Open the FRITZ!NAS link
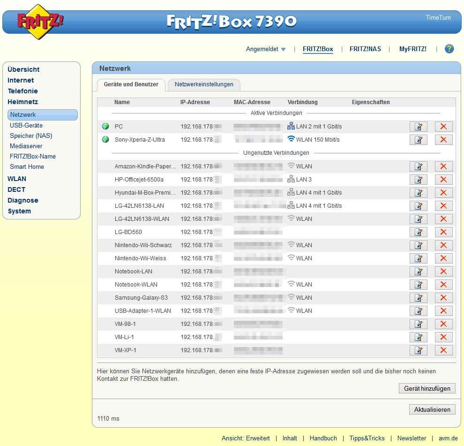Viewport: 464px width, 446px height. (x=365, y=49)
